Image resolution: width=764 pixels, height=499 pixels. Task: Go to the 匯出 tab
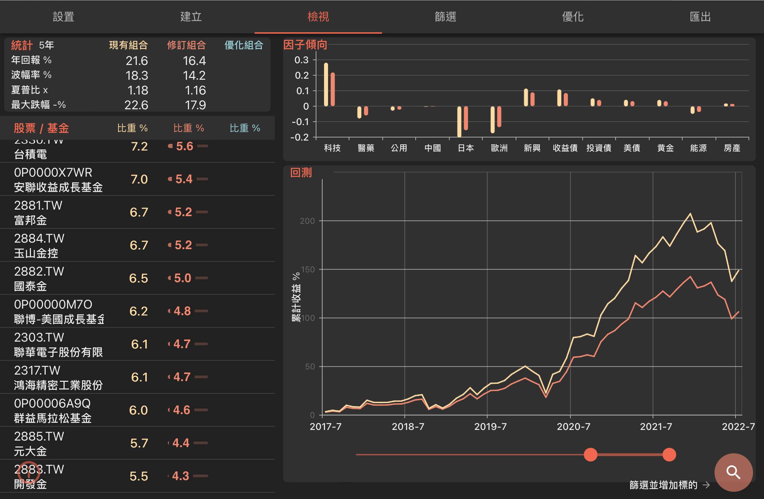tap(700, 16)
